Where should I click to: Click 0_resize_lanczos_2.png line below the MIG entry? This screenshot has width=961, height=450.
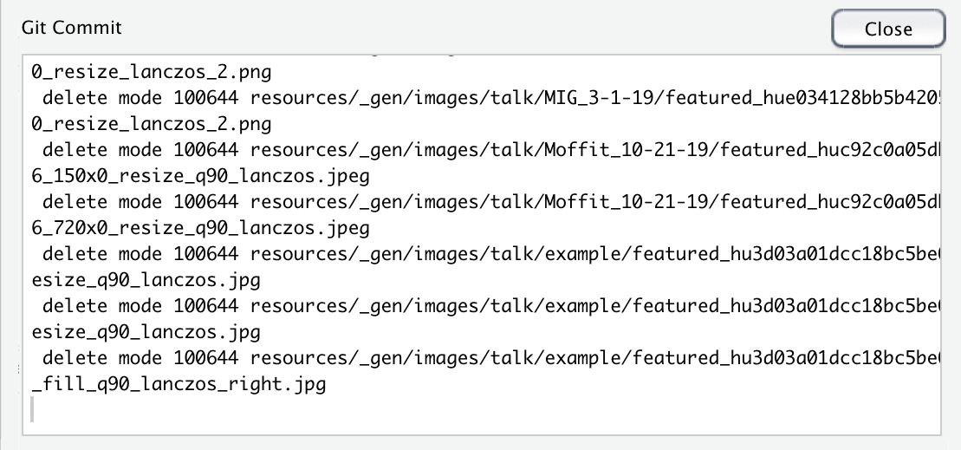point(152,125)
